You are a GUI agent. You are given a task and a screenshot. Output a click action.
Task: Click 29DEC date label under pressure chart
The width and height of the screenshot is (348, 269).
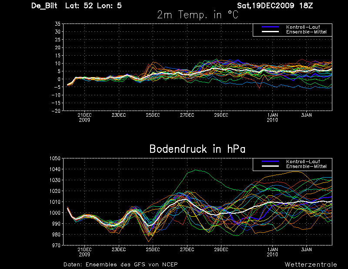click(x=221, y=249)
